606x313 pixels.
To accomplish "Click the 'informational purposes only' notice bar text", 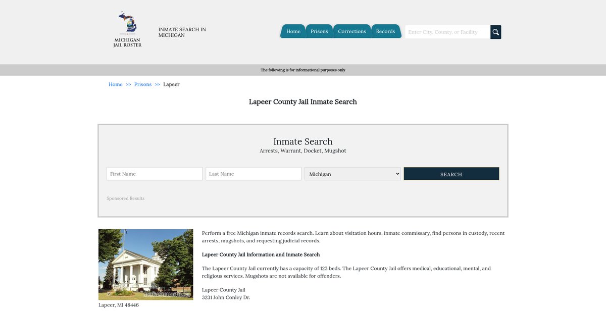I will click(x=303, y=70).
